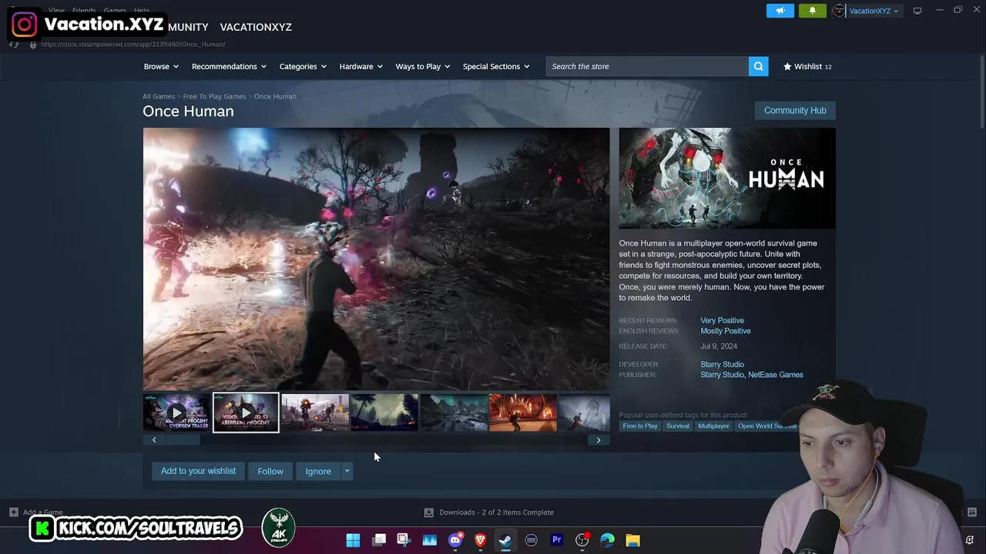
Task: Open developer Starry Studio link
Action: coord(722,364)
